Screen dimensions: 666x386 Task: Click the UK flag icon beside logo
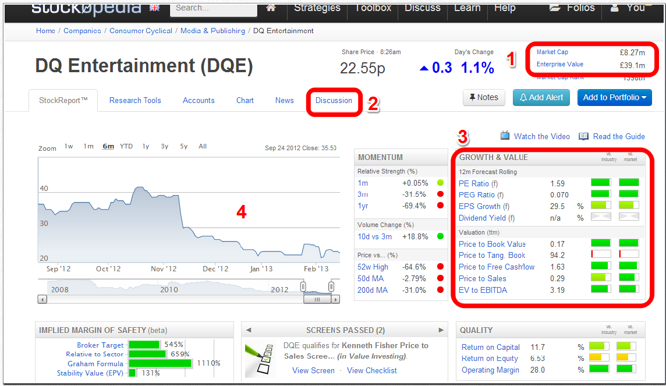pos(154,8)
